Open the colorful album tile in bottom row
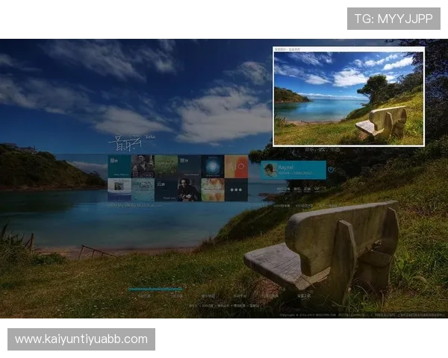The width and height of the screenshot is (448, 358). tap(213, 190)
